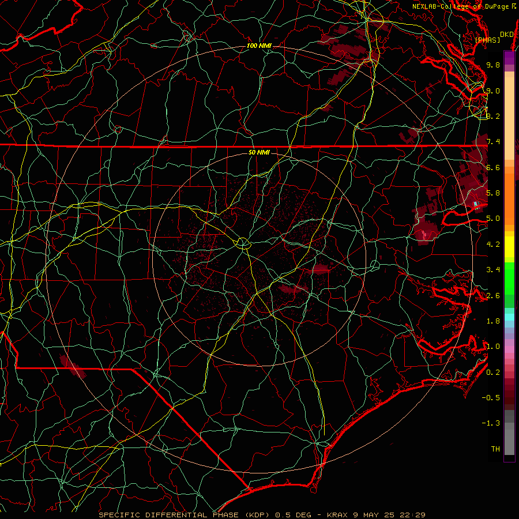This screenshot has width=519, height=519.
Task: Click the 5.0 scale value
Action: (x=493, y=219)
